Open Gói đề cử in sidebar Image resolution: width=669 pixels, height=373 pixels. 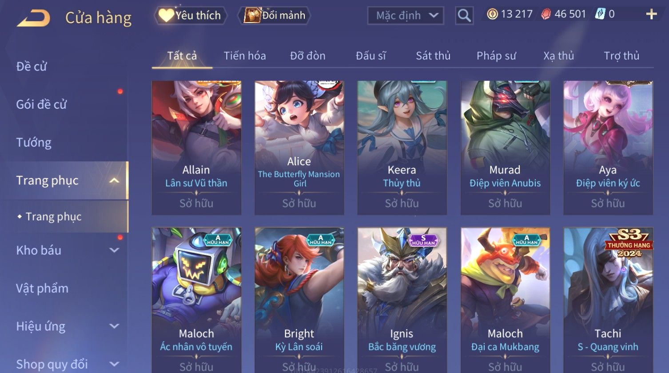point(41,105)
